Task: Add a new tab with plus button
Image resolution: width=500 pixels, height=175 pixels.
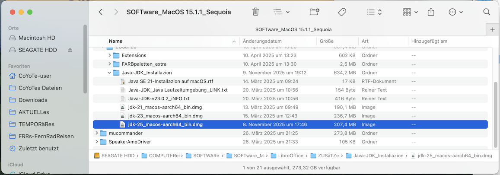Action: [493, 29]
